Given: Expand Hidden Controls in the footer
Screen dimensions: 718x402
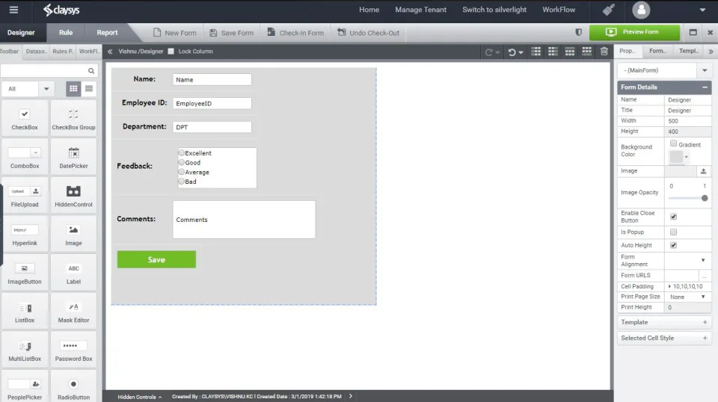Looking at the screenshot, I should pyautogui.click(x=140, y=397).
